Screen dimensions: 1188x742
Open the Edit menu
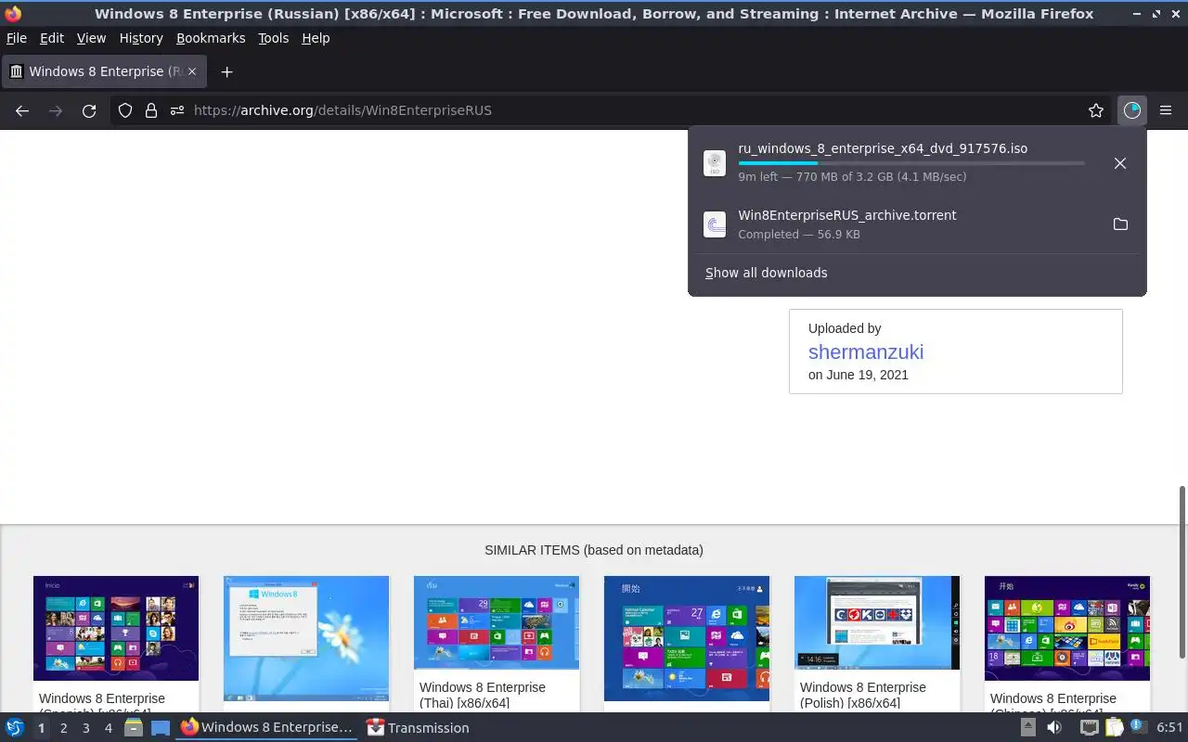pyautogui.click(x=52, y=38)
